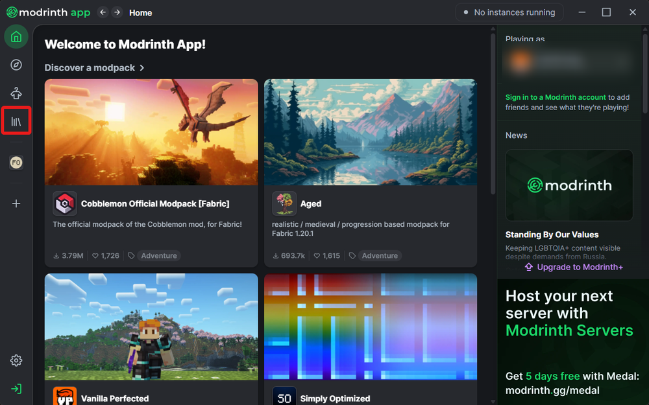This screenshot has height=405, width=649.
Task: Open the Aged modpack card
Action: pyautogui.click(x=371, y=172)
